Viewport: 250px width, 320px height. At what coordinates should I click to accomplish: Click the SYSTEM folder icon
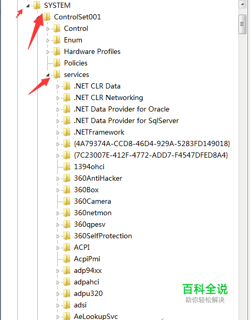[x=37, y=5]
